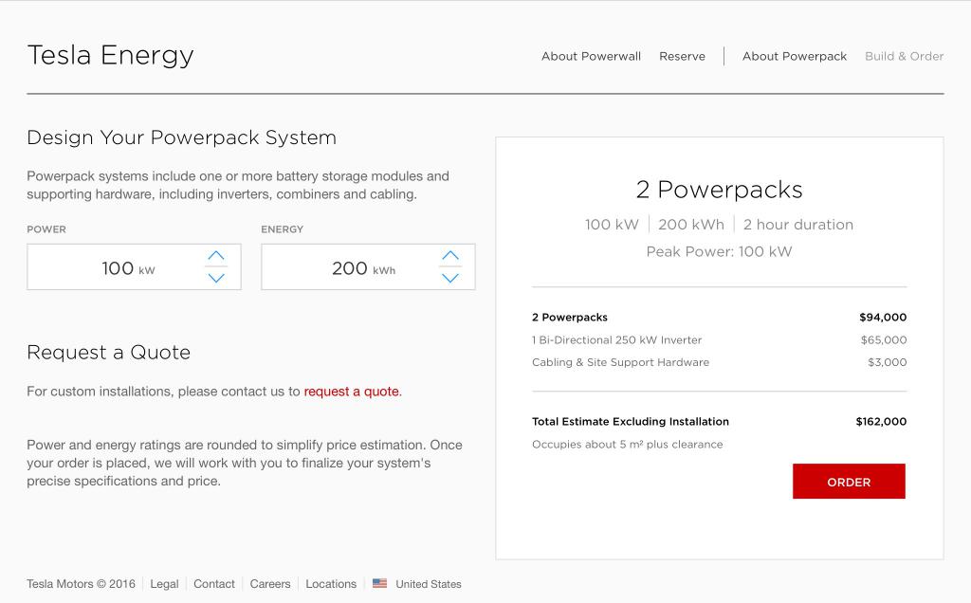Decrease the Power value with down arrow
The image size is (971, 603).
(216, 278)
